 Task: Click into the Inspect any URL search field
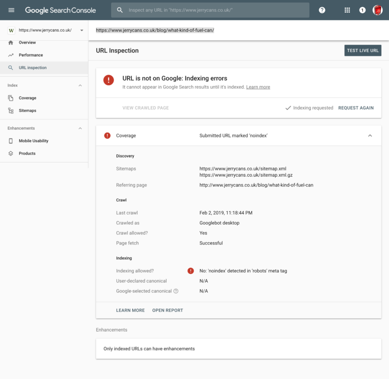pyautogui.click(x=213, y=10)
